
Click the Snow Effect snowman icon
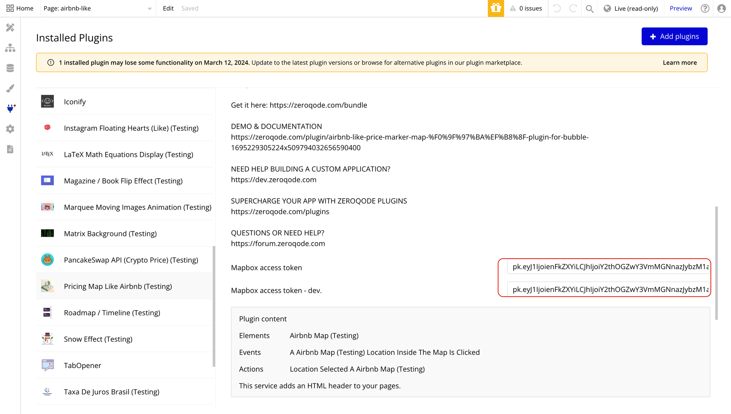pyautogui.click(x=47, y=339)
